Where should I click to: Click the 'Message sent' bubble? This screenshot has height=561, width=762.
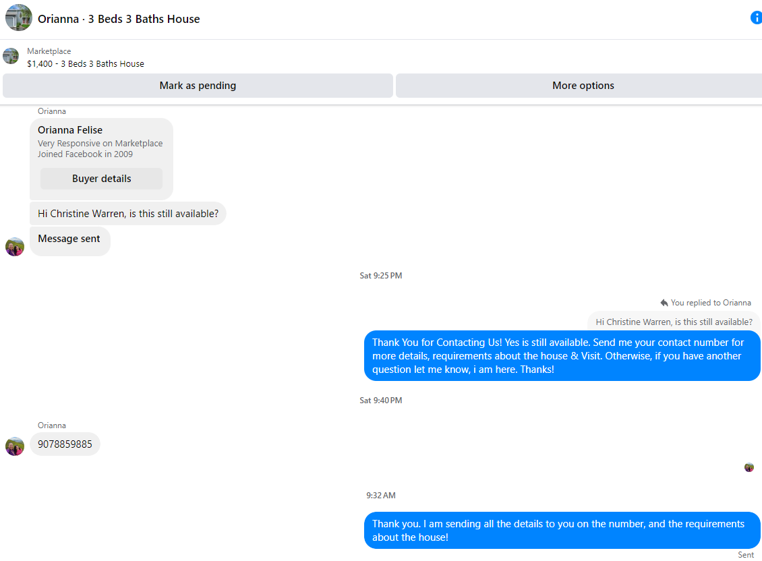(x=70, y=241)
